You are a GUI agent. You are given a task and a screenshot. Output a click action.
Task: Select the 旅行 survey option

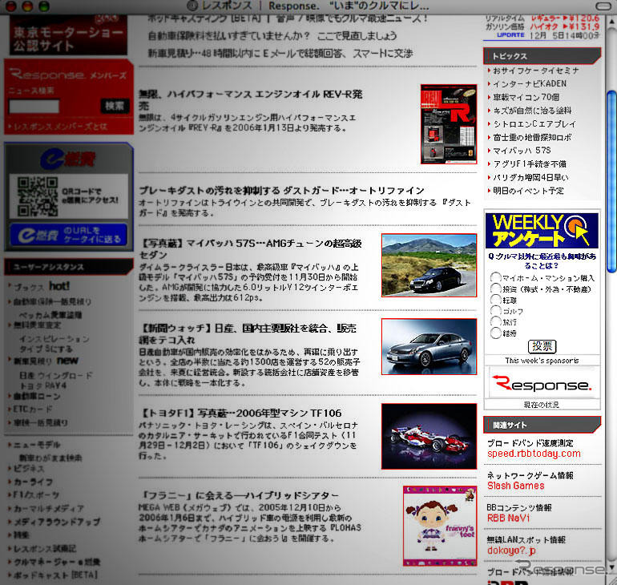tap(495, 321)
